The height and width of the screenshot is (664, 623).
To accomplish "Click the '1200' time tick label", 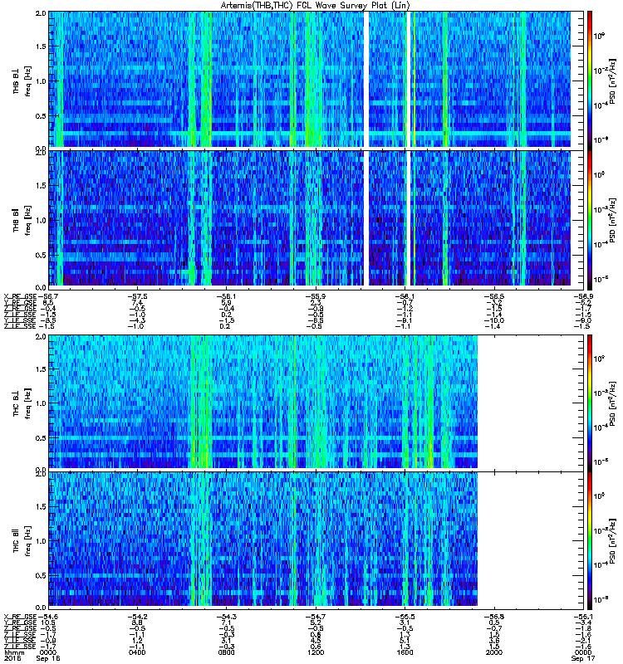I will point(316,652).
